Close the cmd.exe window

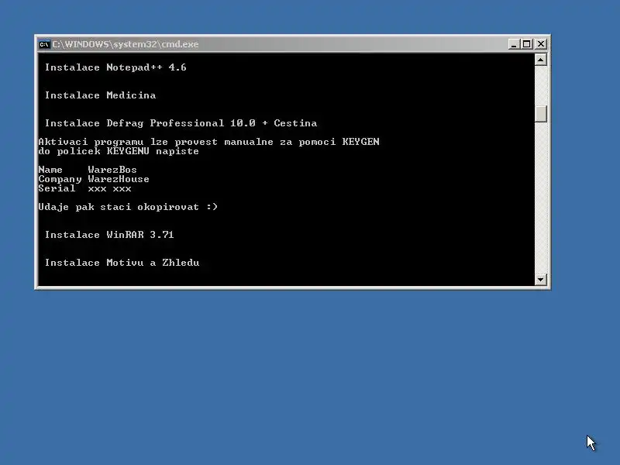(541, 44)
